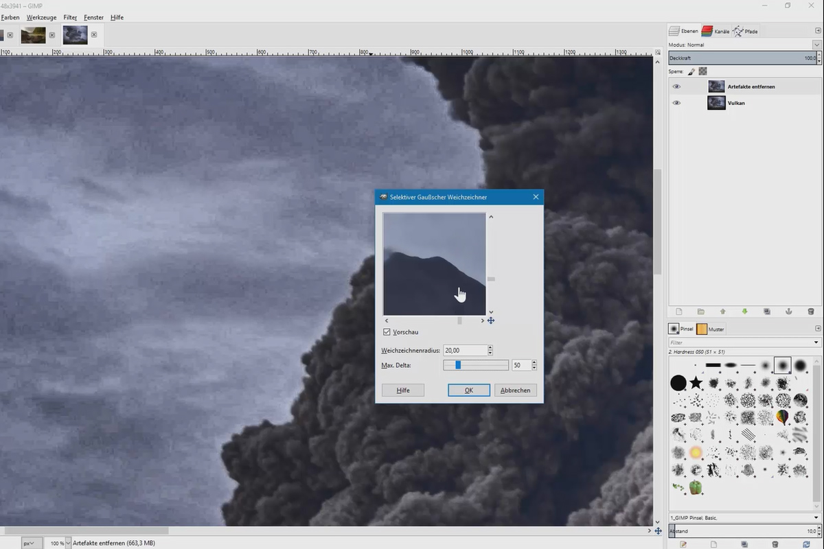Switch to the Pfade tab

pos(746,32)
